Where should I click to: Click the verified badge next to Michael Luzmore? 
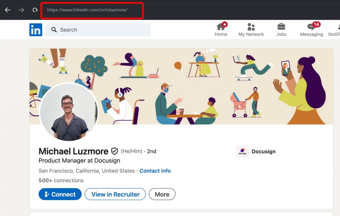pyautogui.click(x=114, y=151)
